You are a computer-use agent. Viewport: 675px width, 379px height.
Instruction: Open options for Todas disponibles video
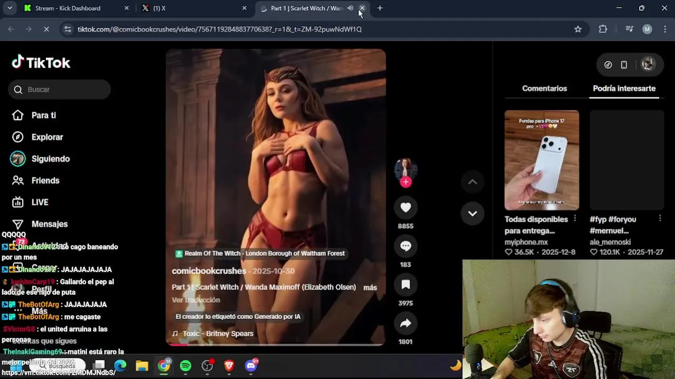coord(575,218)
